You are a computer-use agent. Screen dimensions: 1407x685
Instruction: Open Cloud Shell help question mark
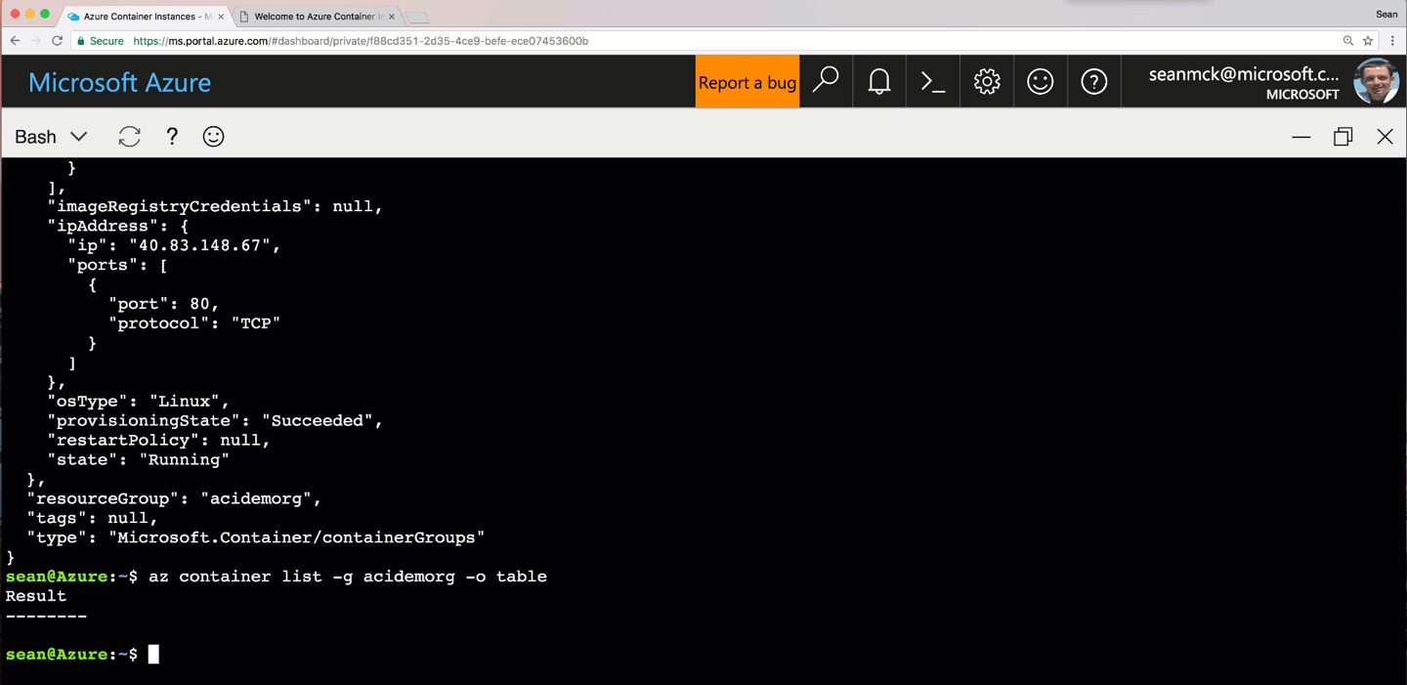[x=172, y=137]
